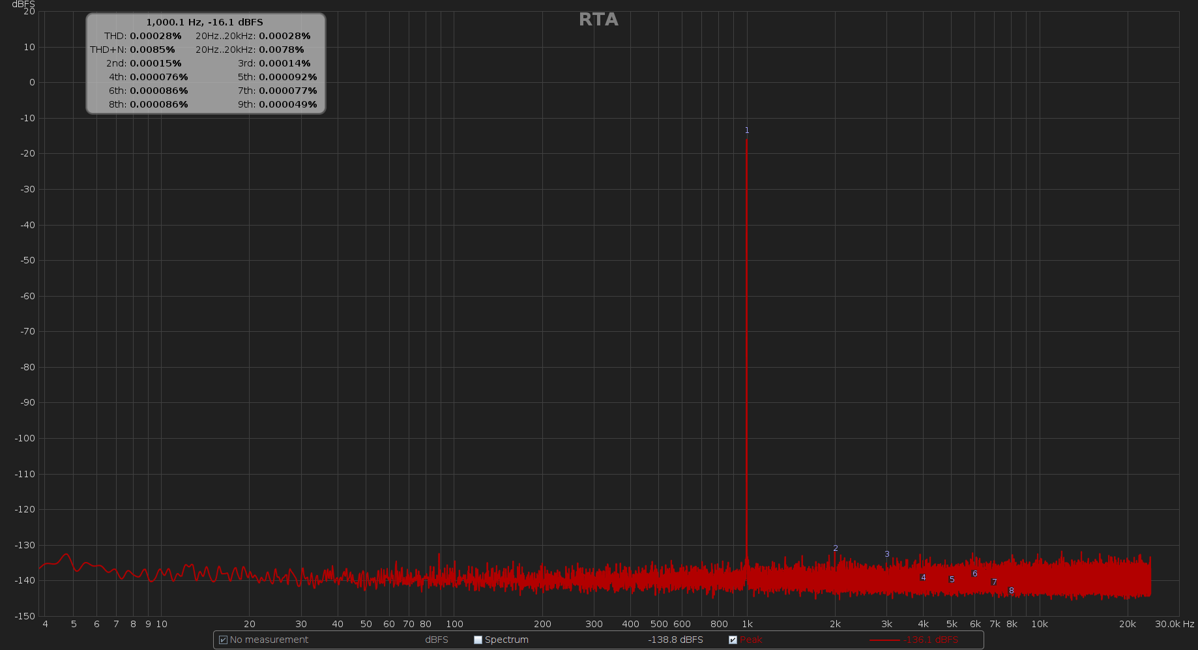This screenshot has width=1198, height=650.
Task: Select harmonic marker 7 near 7k
Action: (x=995, y=582)
